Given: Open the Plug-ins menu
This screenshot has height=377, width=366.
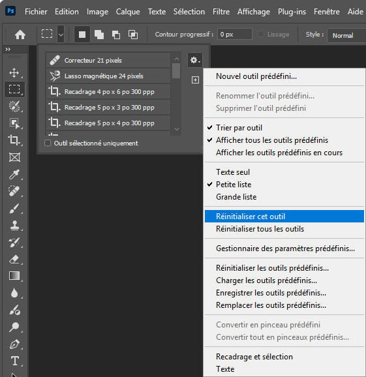Looking at the screenshot, I should [x=292, y=12].
